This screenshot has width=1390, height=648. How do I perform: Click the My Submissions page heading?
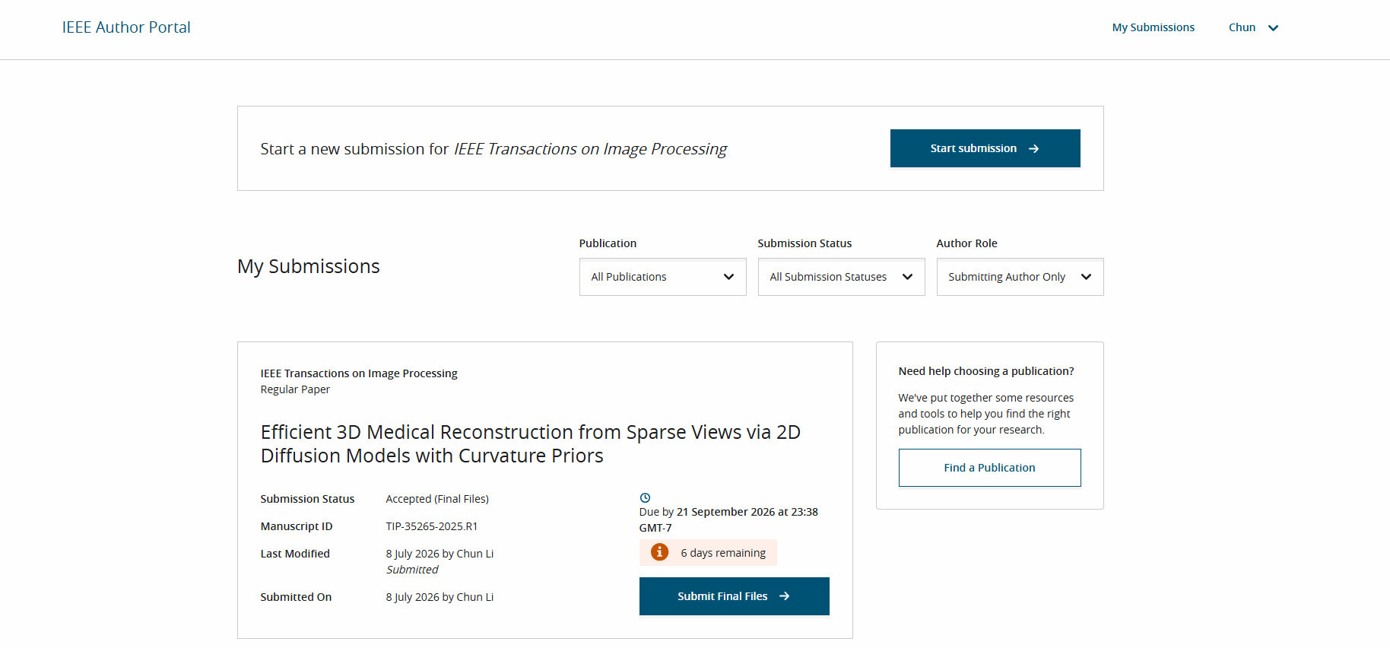point(309,266)
